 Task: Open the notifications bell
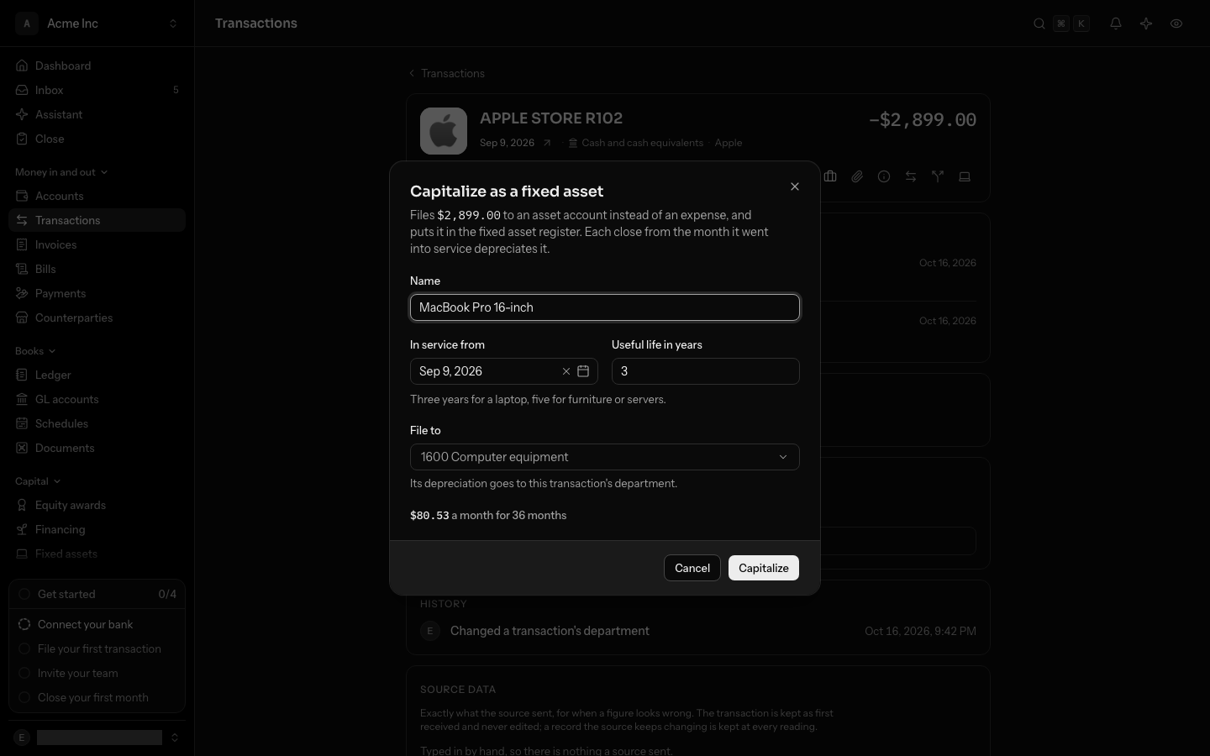point(1116,24)
